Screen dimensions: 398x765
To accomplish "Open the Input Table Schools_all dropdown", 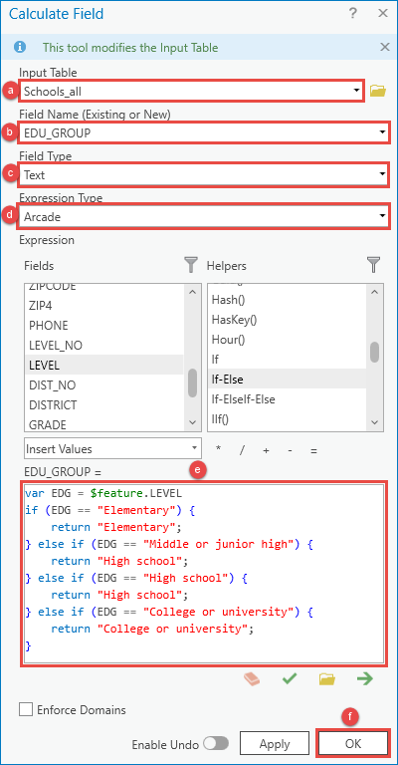I will click(191, 91).
